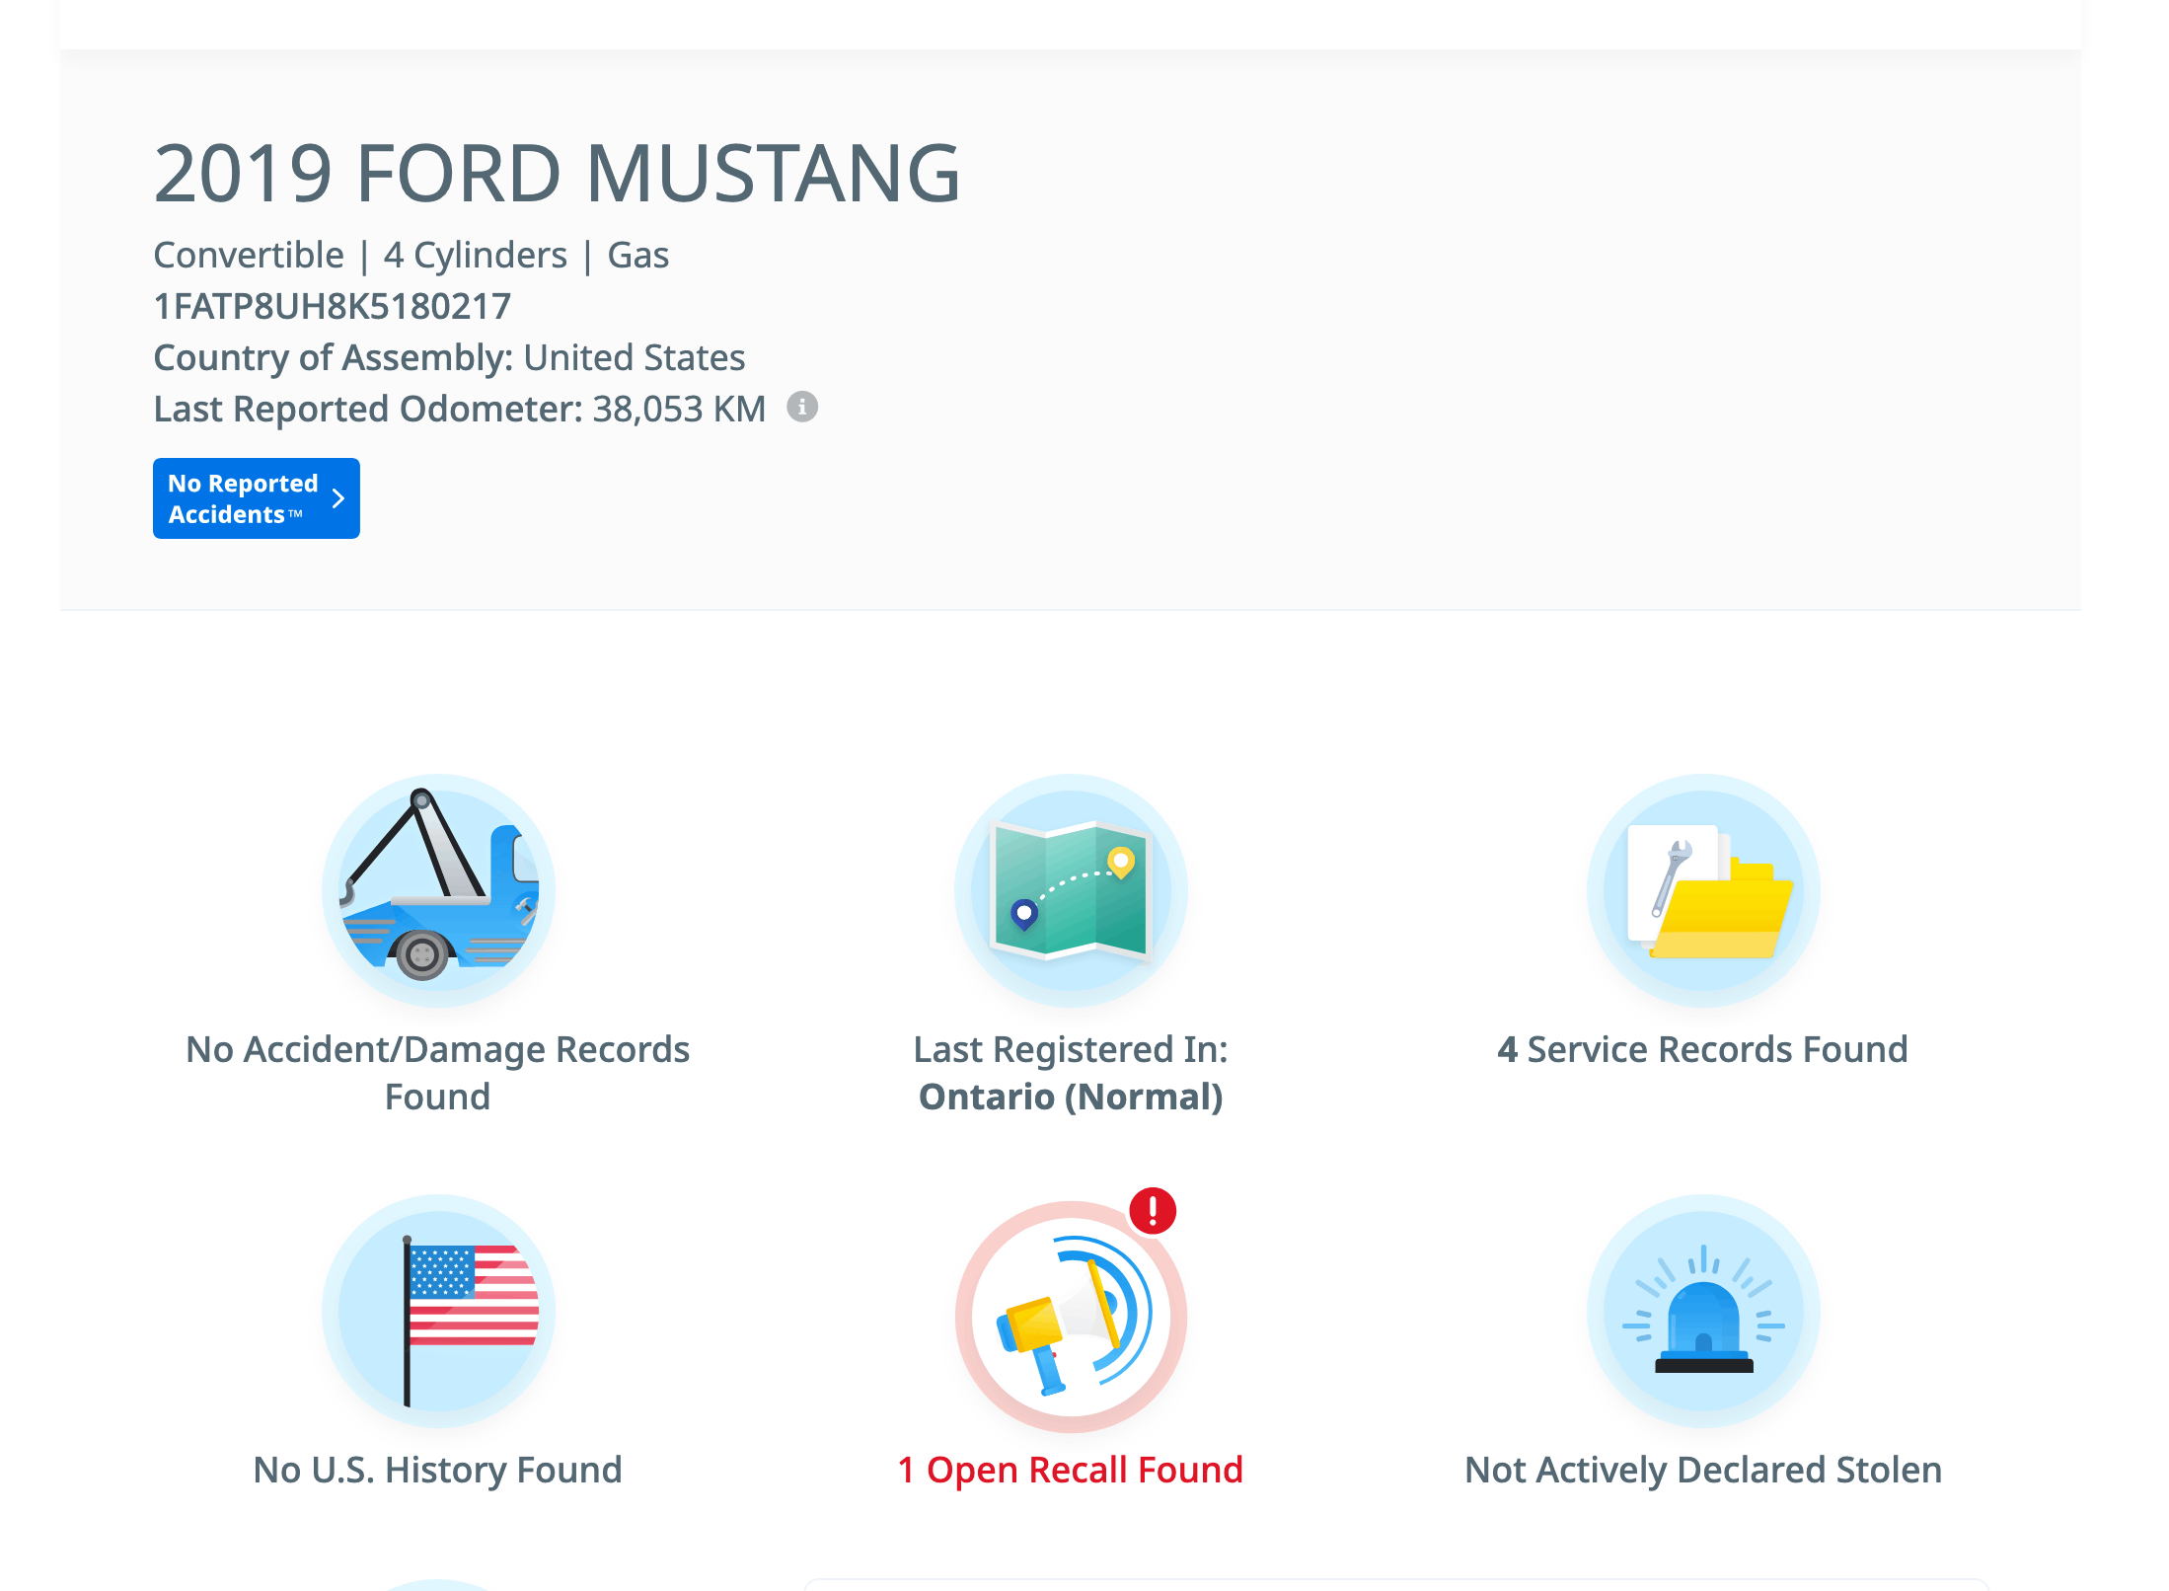
Task: Open the odometer info icon
Action: (802, 407)
